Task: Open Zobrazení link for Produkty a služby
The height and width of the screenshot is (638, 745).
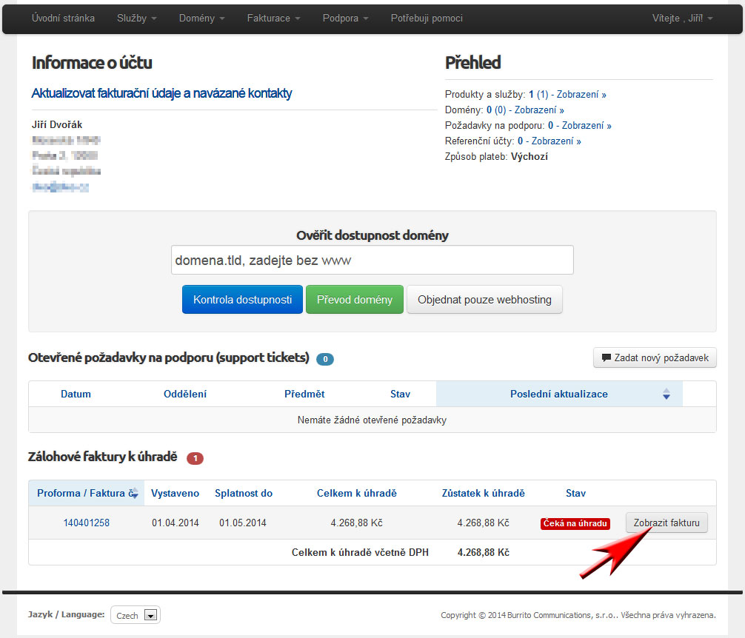Action: click(x=581, y=95)
